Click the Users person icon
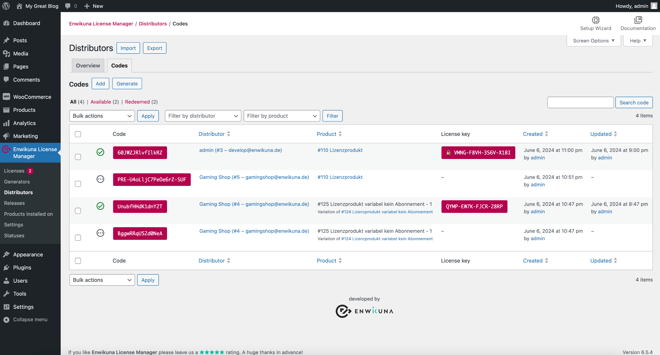This screenshot has height=355, width=660. point(6,280)
